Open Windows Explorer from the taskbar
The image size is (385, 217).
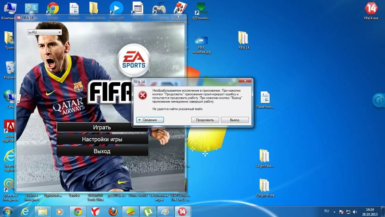coord(42,212)
